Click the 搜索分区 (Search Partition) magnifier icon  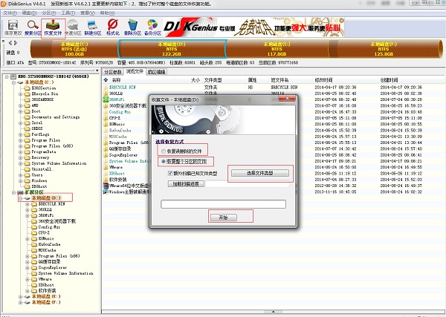click(x=33, y=28)
